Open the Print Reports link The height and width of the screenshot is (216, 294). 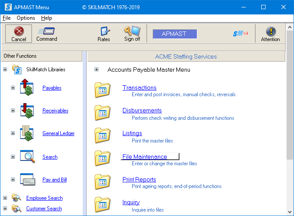point(139,180)
